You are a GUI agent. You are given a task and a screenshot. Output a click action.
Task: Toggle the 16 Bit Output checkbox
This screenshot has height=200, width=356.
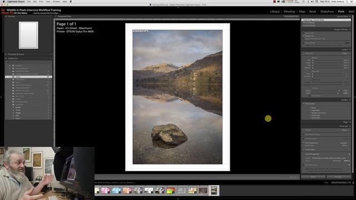point(304,149)
